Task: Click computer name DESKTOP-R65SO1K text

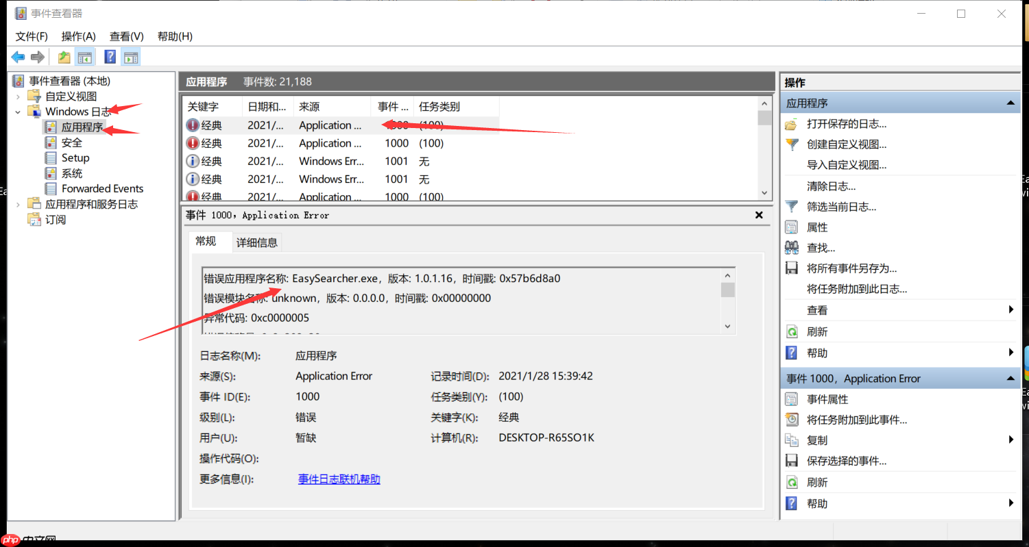Action: [546, 437]
